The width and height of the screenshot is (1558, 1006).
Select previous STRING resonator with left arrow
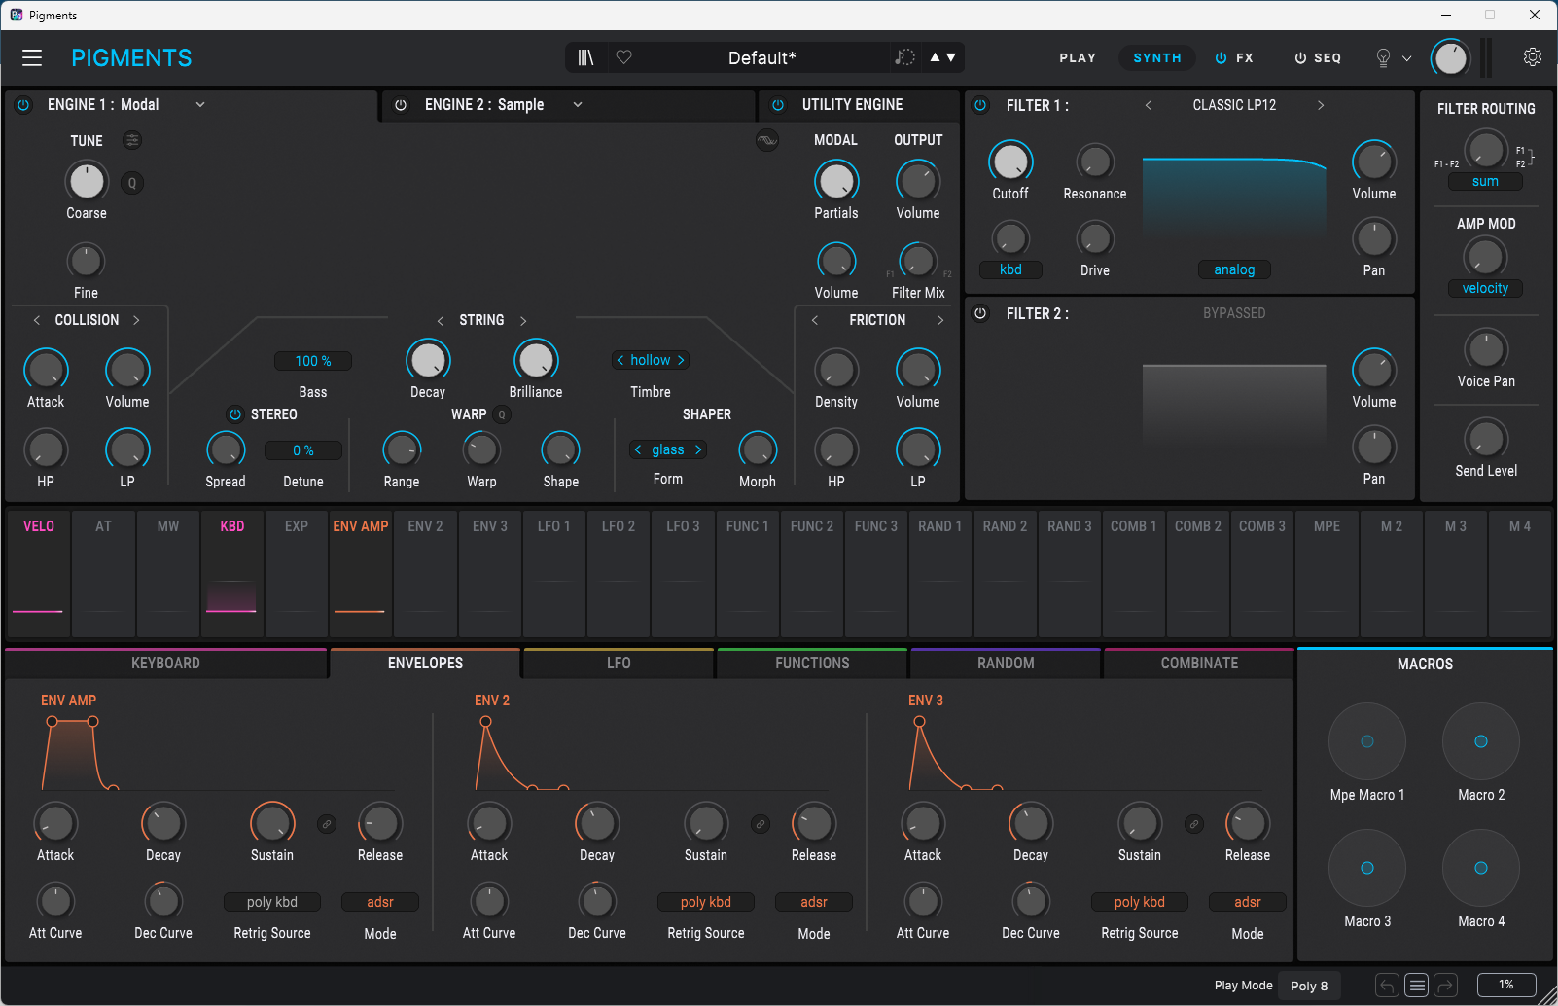[x=441, y=321]
